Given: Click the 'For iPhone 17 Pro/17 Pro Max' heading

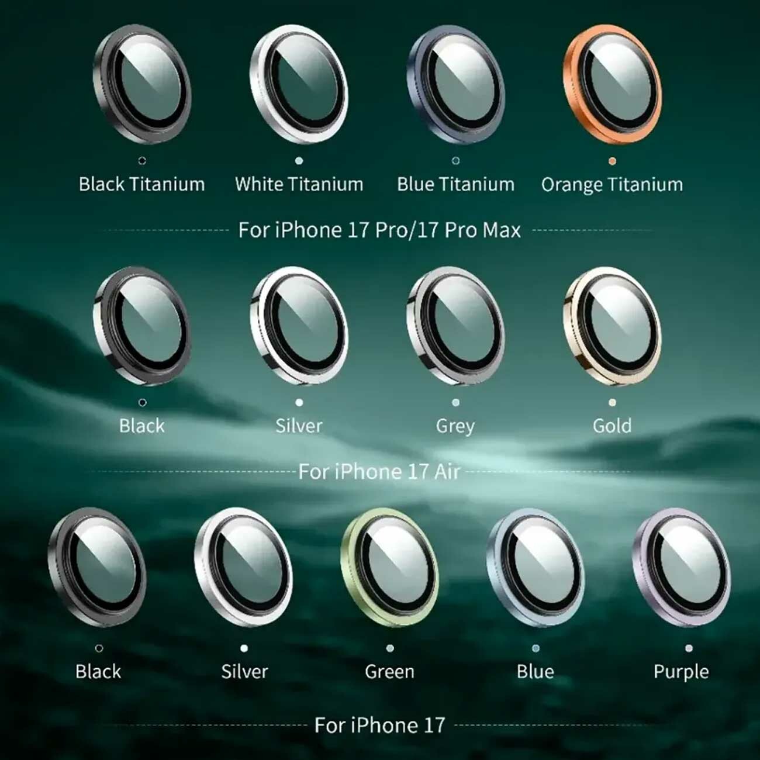Looking at the screenshot, I should tap(379, 230).
